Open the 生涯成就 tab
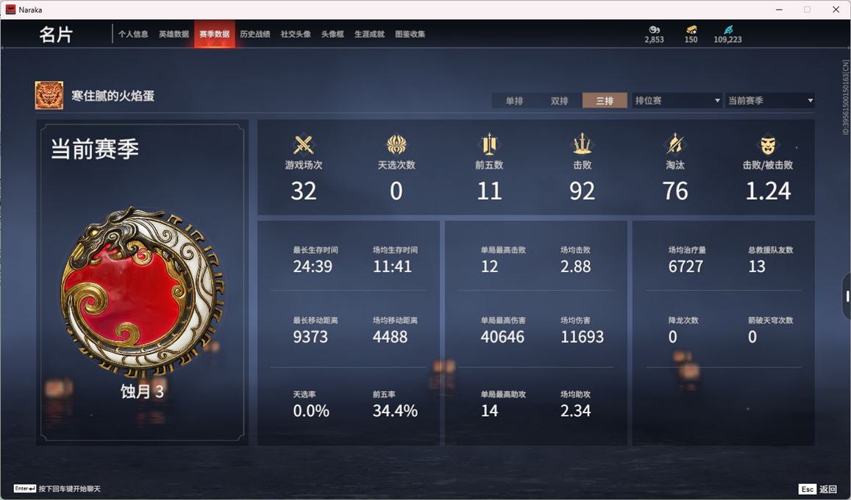Screen dimensions: 851x500 pyautogui.click(x=369, y=34)
